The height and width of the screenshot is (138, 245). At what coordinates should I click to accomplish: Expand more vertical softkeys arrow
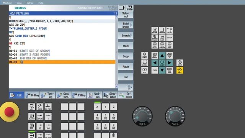click(x=126, y=87)
